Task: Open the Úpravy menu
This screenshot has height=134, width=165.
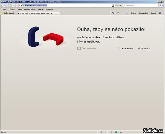Action: pyautogui.click(x=12, y=9)
